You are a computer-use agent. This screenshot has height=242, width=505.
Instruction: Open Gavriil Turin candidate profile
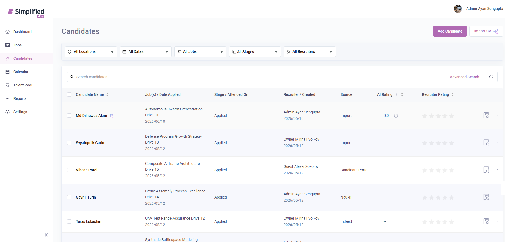click(86, 197)
